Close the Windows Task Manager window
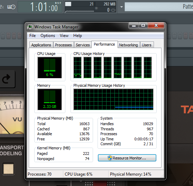 pyautogui.click(x=156, y=26)
